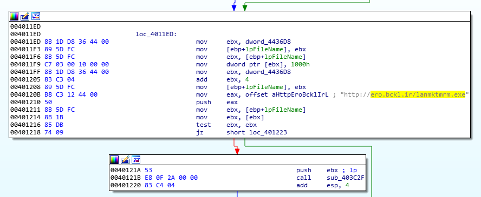The height and width of the screenshot is (197, 481).
Task: Click address 00401210 of push eax
Action: (x=25, y=102)
